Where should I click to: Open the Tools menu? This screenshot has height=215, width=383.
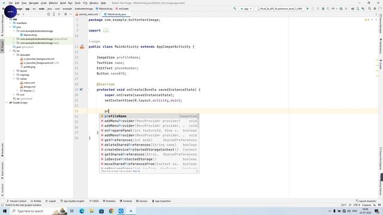click(x=77, y=3)
